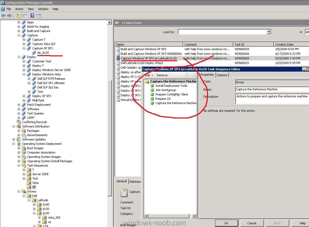Click the Cancel button
The width and height of the screenshot is (309, 227).
coord(252,223)
